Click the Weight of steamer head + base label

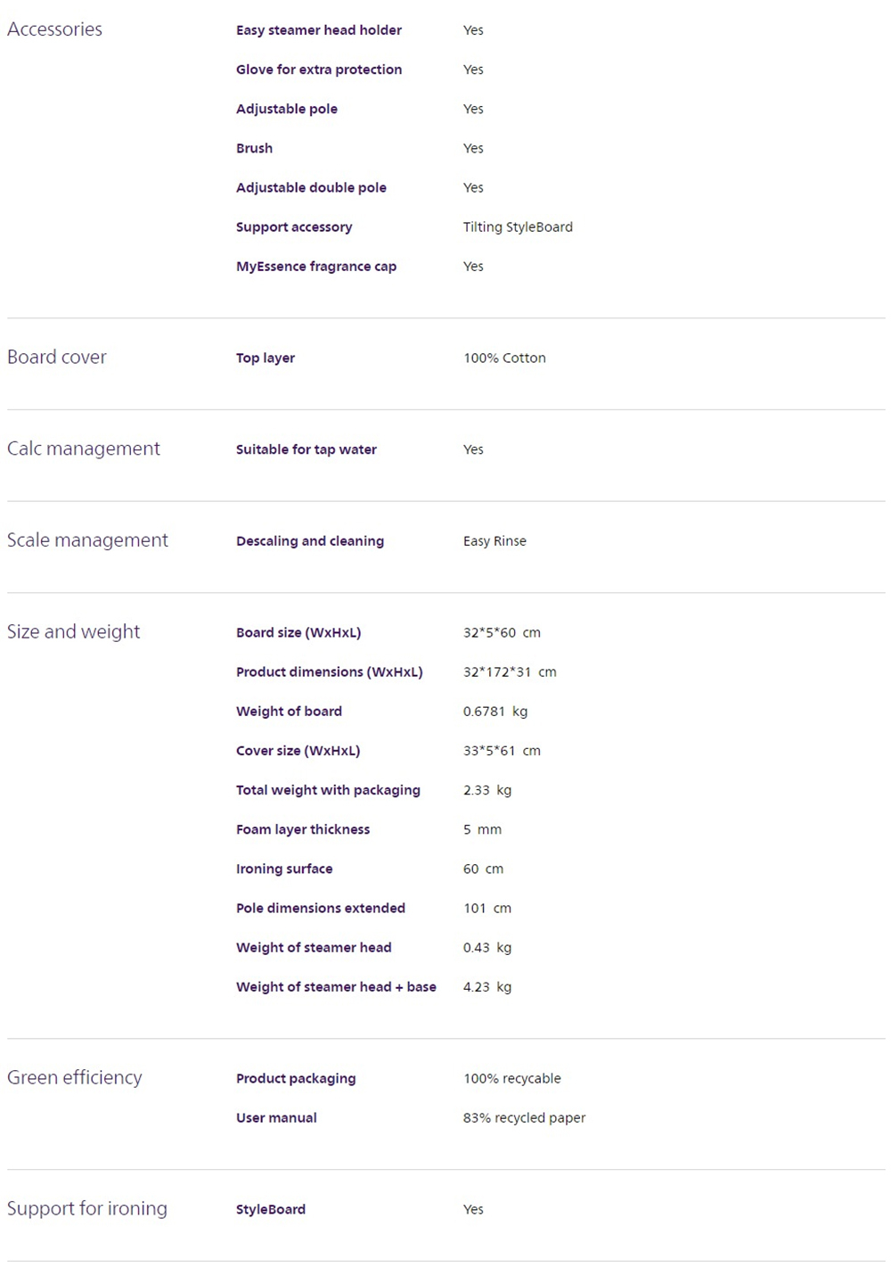click(336, 987)
